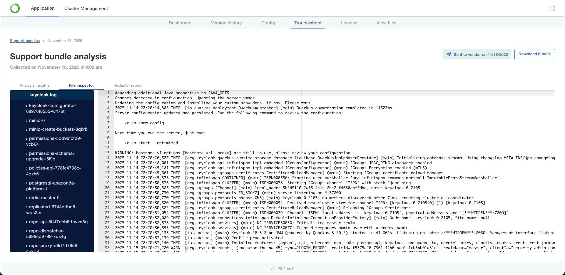Expand the minio-0 folder
Image resolution: width=565 pixels, height=275 pixels.
[36, 120]
